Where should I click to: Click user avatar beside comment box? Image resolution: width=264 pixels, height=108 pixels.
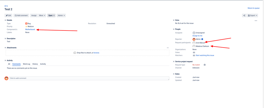click(x=6, y=78)
